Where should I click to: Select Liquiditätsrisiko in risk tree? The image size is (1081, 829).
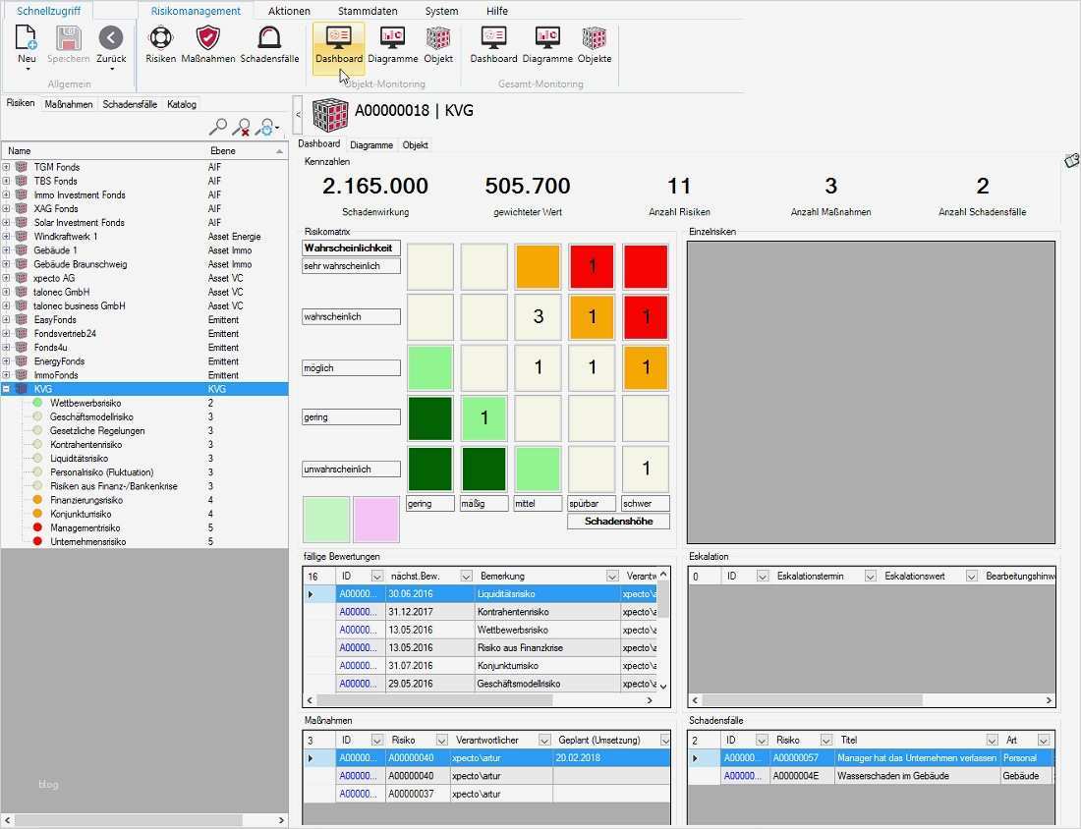point(79,459)
